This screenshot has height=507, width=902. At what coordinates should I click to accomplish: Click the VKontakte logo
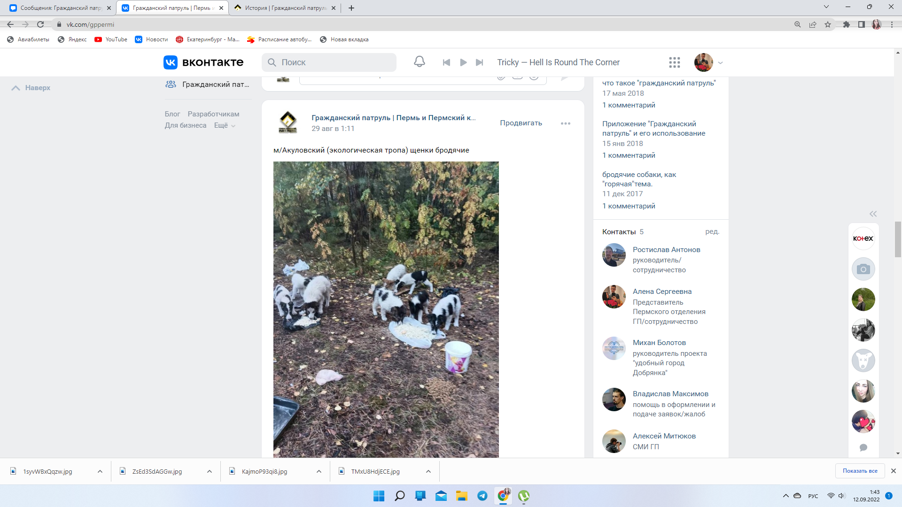(203, 62)
